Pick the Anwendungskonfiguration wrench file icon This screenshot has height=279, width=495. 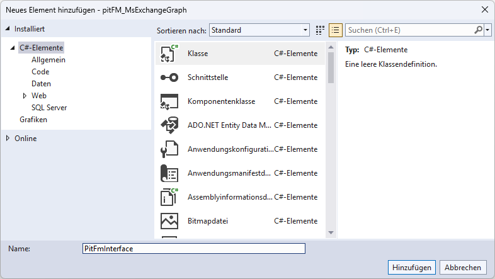click(x=169, y=149)
